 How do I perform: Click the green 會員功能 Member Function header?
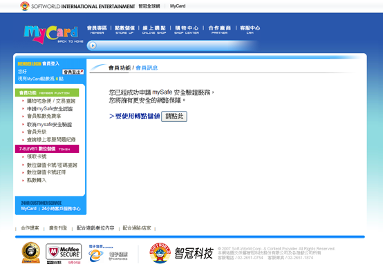coord(47,93)
